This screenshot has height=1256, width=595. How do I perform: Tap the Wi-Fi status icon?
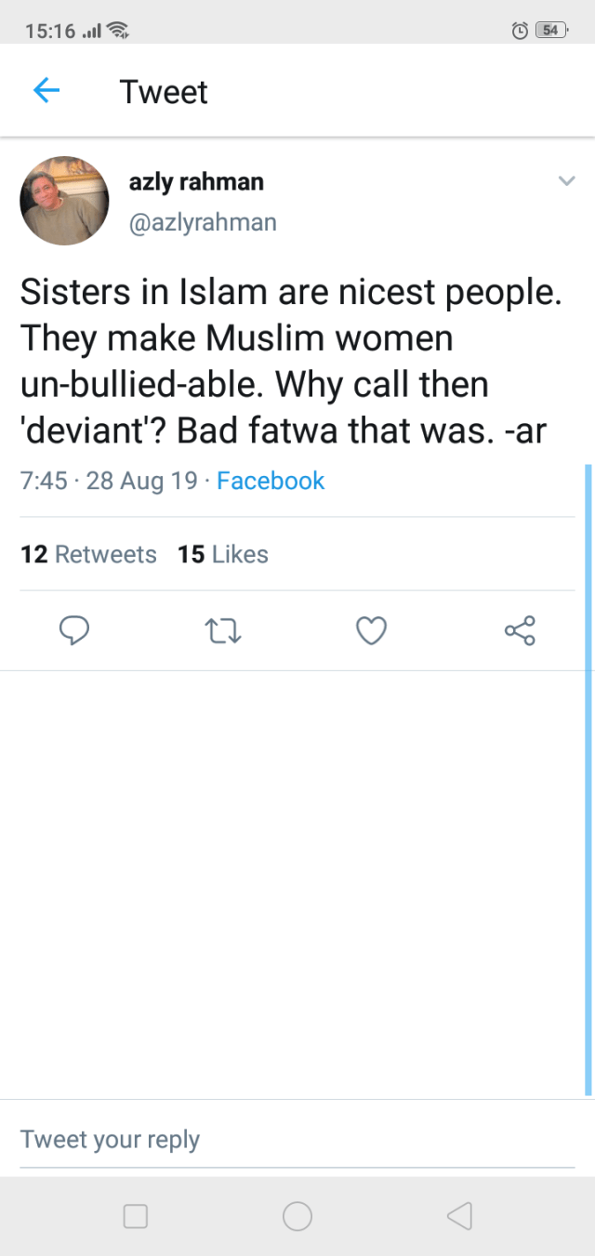tap(117, 31)
